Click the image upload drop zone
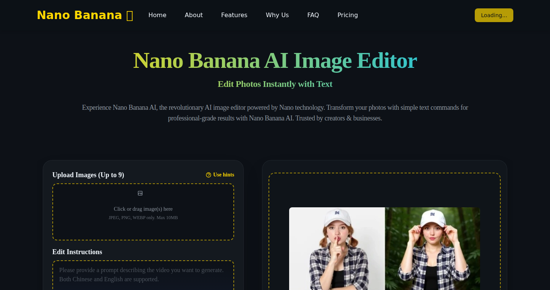 (x=143, y=212)
